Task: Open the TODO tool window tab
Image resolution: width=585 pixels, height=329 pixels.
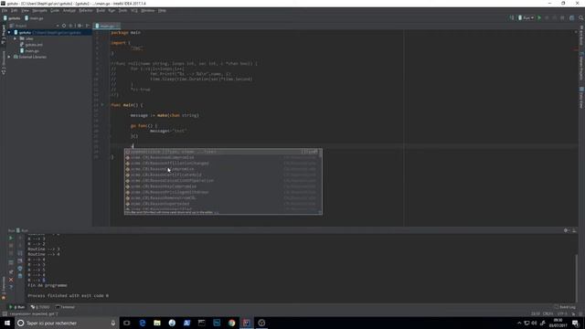Action: [x=40, y=307]
